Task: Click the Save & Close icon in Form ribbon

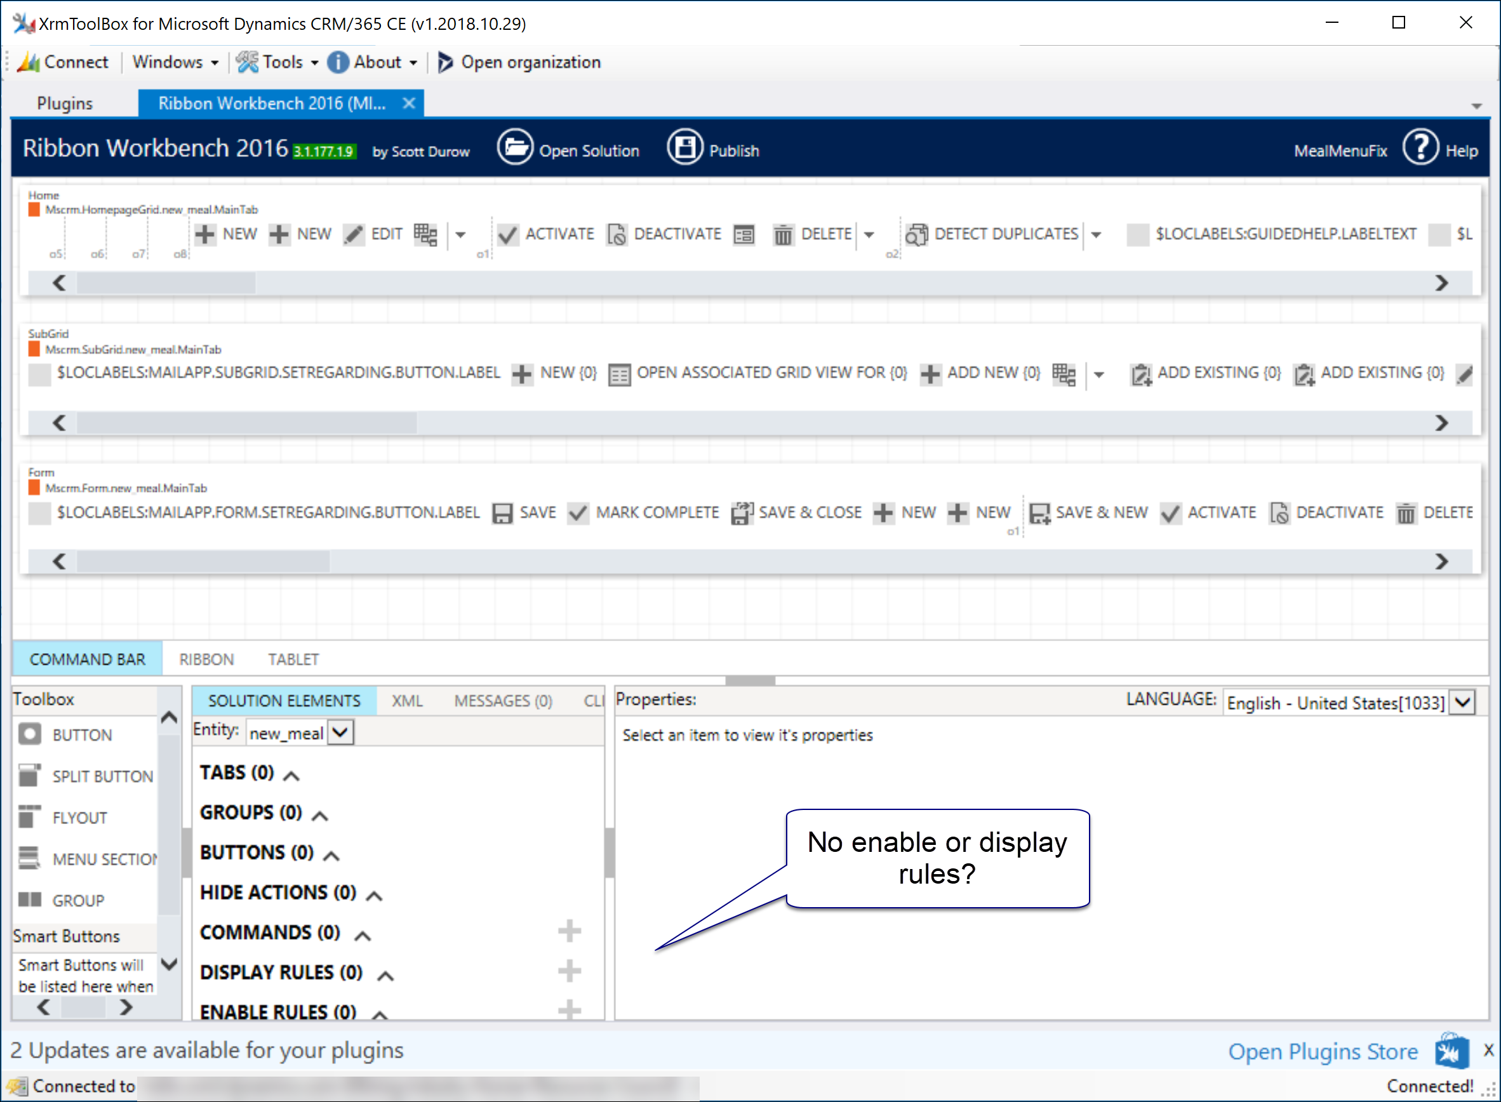Action: [742, 513]
